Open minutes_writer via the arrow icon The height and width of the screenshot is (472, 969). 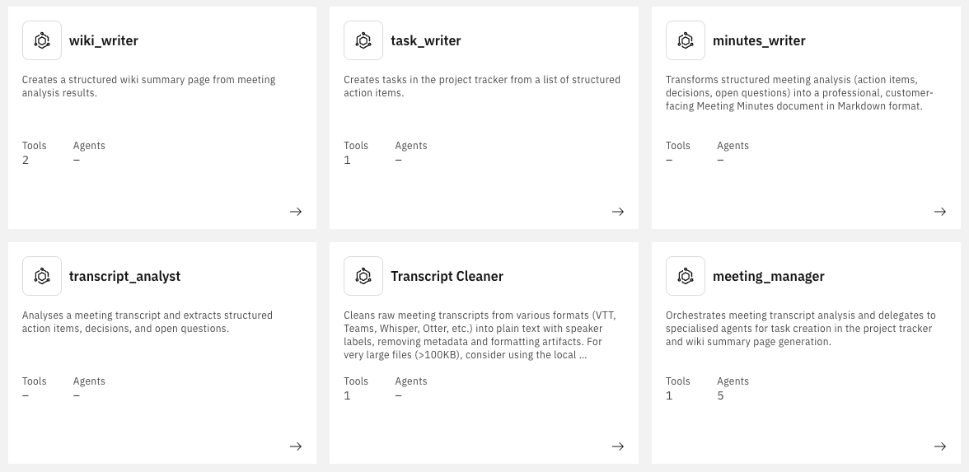(x=940, y=212)
